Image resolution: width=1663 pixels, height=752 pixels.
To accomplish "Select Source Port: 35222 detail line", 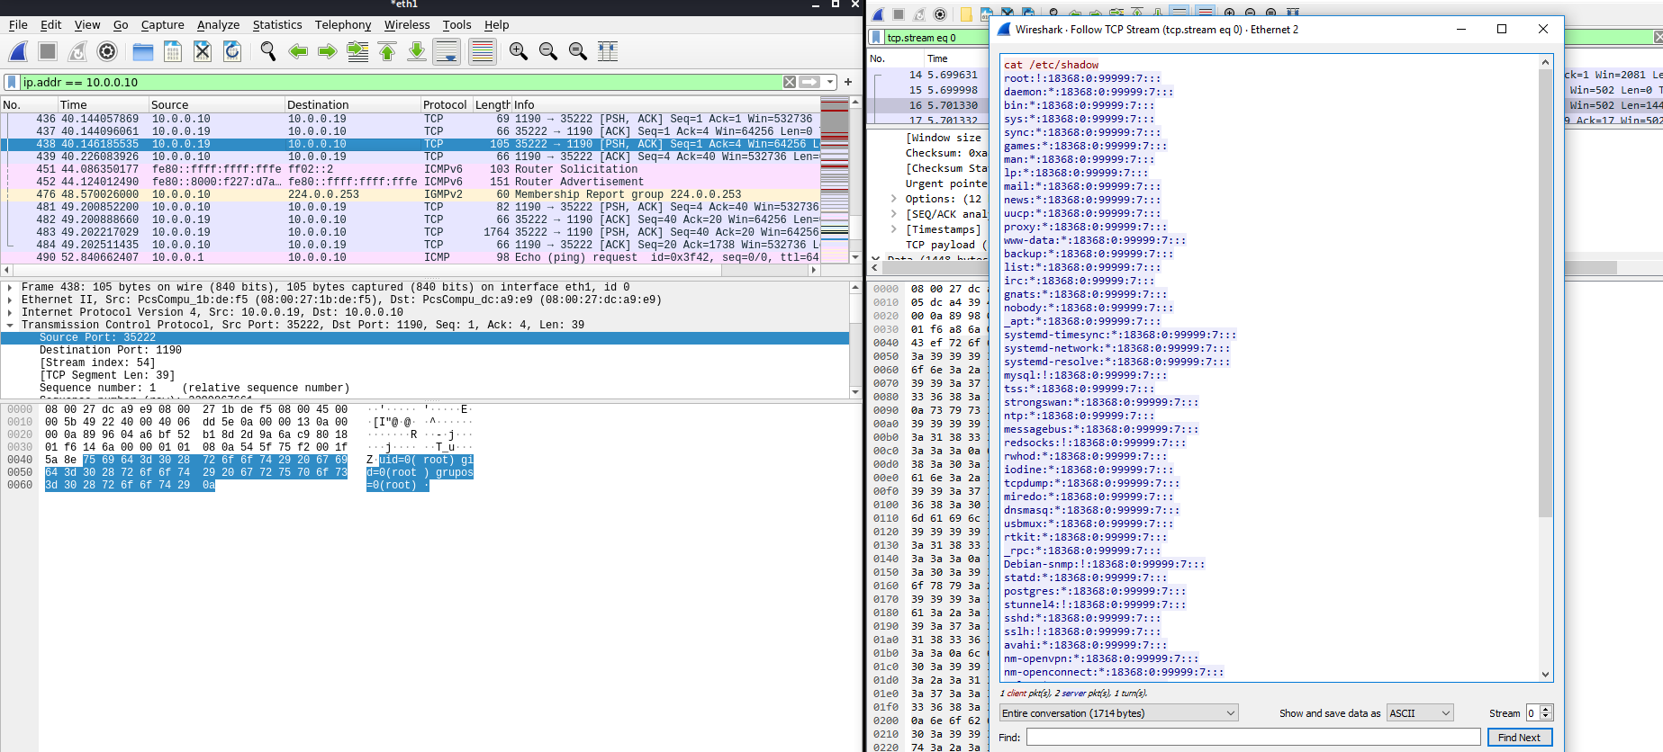I will pyautogui.click(x=425, y=338).
